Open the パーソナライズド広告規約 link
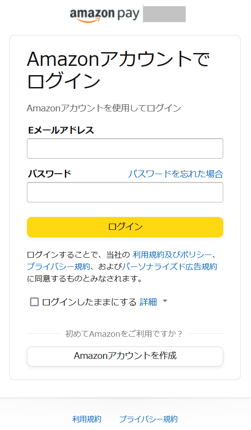This screenshot has width=251, height=430. coord(169,266)
